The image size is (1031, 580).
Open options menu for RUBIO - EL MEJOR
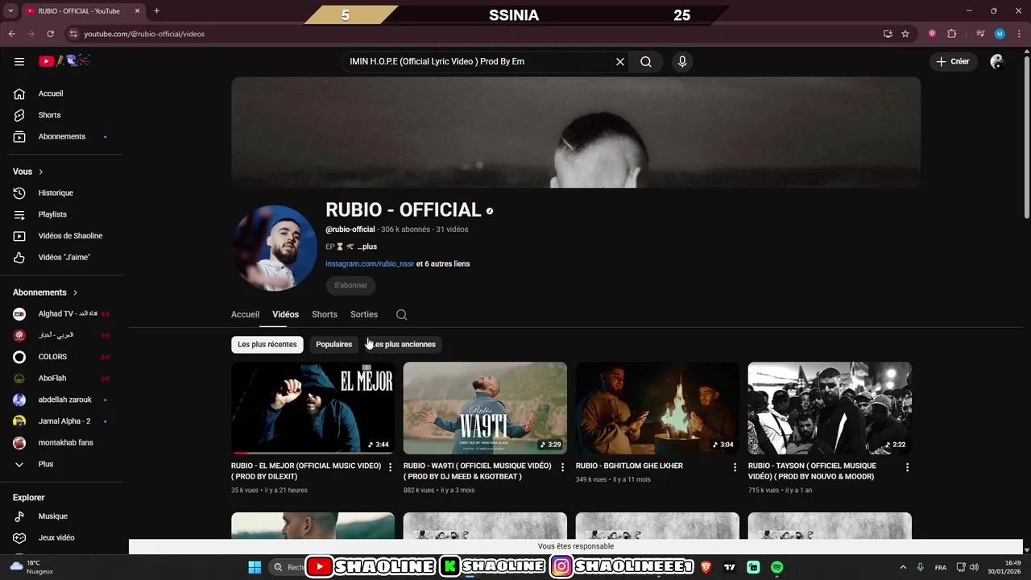tap(391, 467)
